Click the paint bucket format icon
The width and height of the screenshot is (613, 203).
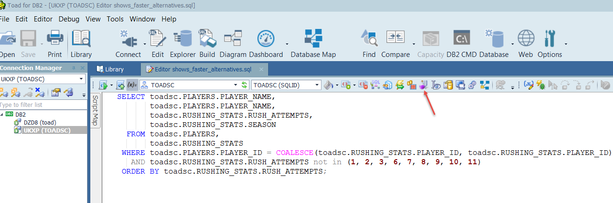(x=328, y=85)
